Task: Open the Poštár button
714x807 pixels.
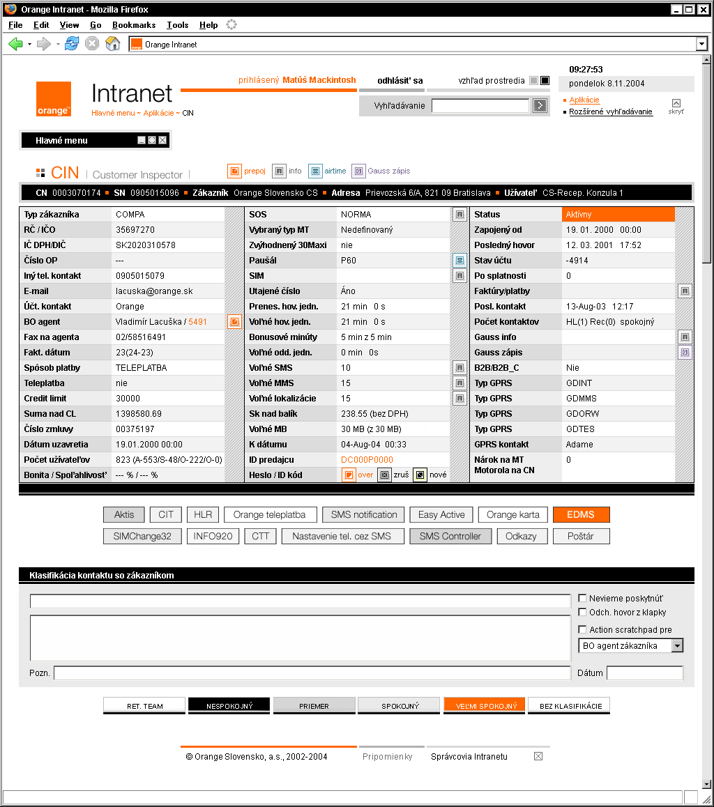Action: [x=582, y=537]
